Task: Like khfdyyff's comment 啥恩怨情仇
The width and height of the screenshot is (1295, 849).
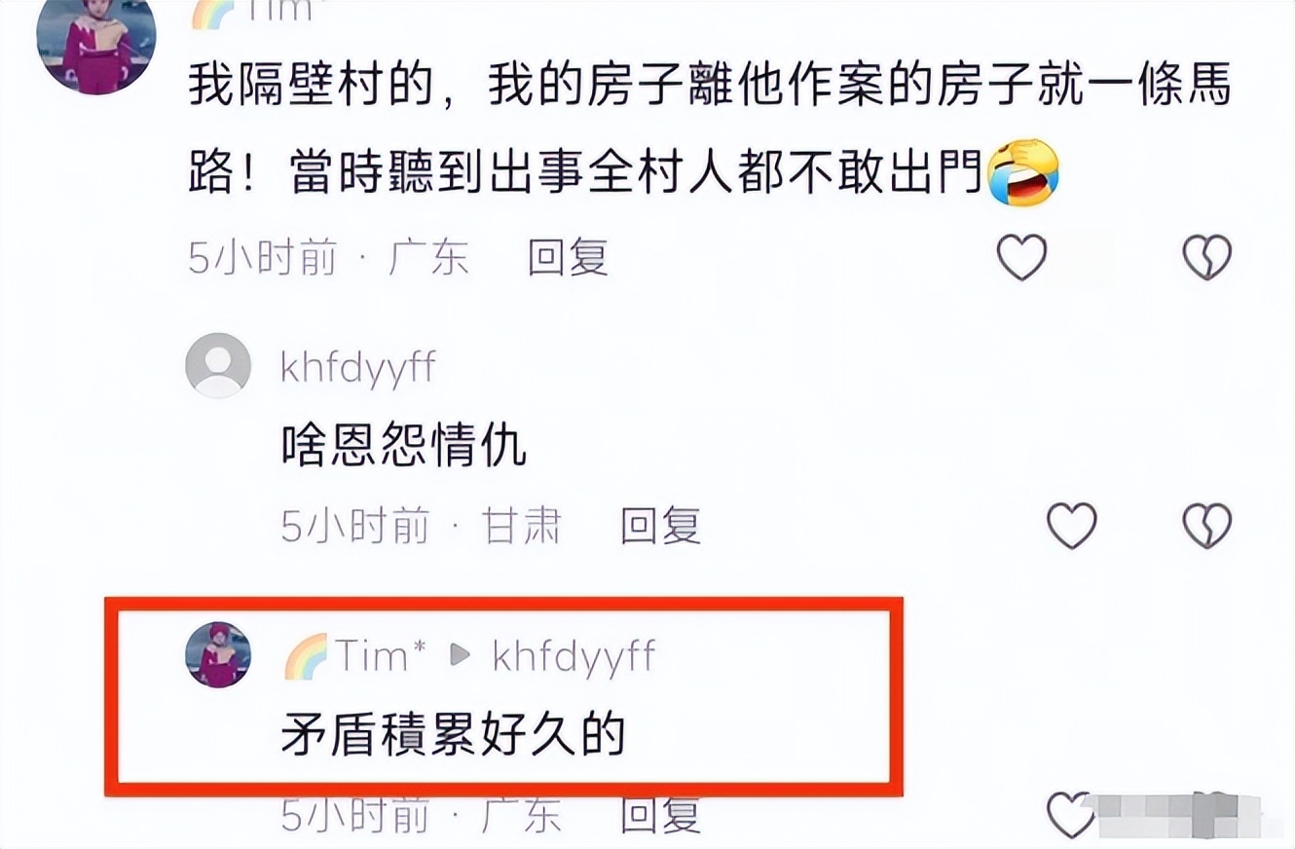Action: [x=1071, y=526]
